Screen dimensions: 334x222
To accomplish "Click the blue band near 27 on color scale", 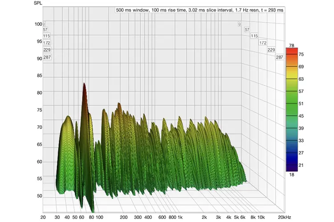I will pyautogui.click(x=292, y=153).
